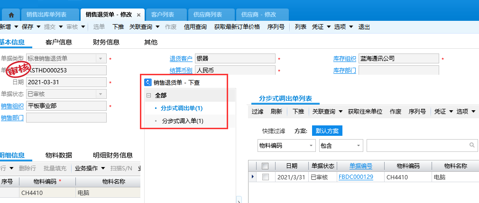Click 获取往来单位 button
Image resolution: width=479 pixels, height=203 pixels.
[x=365, y=112]
